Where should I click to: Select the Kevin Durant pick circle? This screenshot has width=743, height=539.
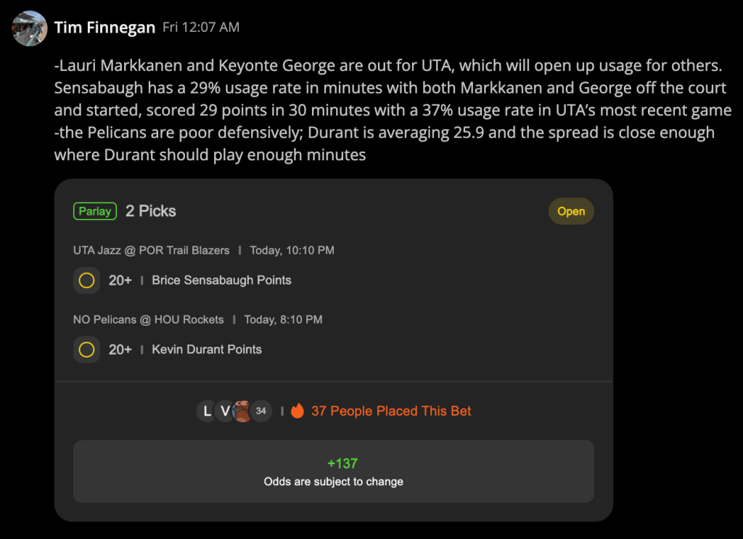pos(87,350)
